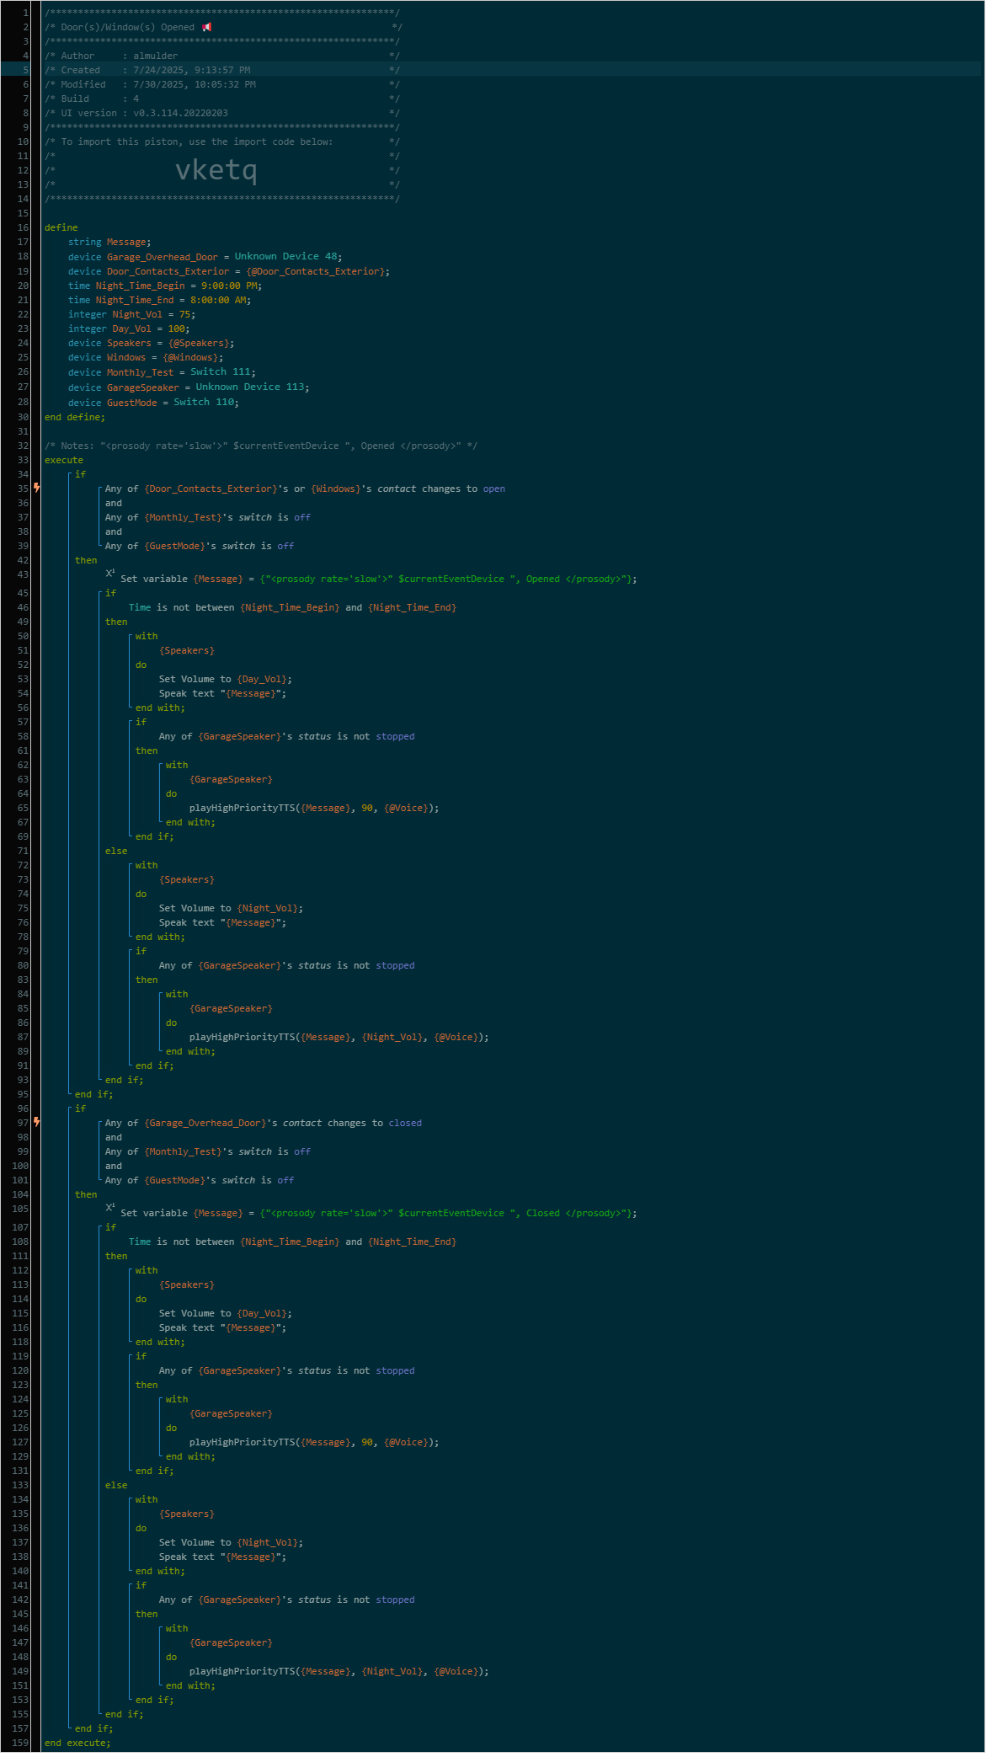Click the Set variable Message Closed statement

(379, 1213)
